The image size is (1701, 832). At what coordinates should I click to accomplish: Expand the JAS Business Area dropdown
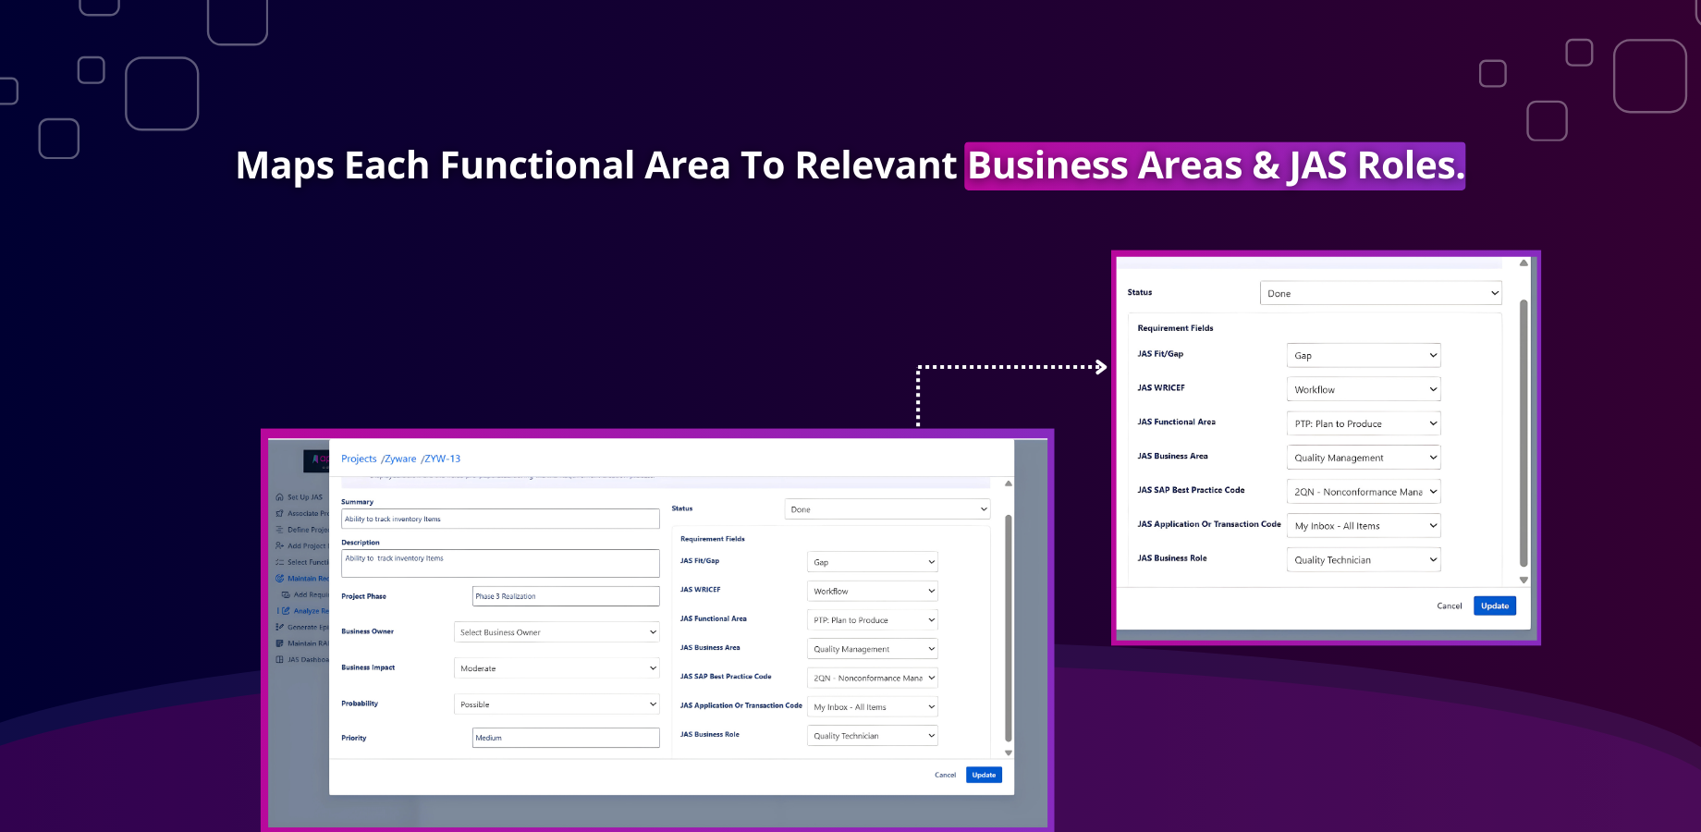pos(1363,457)
